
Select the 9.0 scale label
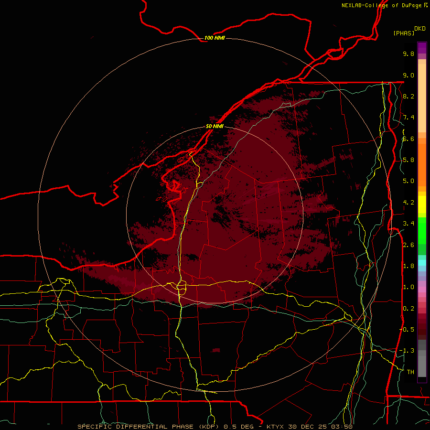(408, 75)
